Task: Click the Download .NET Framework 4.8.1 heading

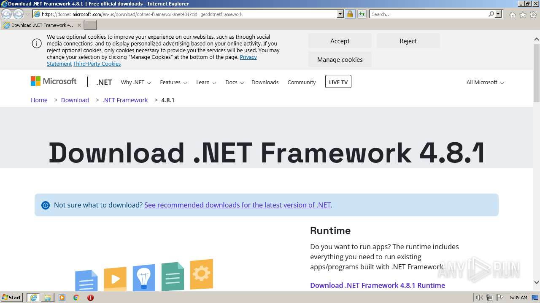Action: coord(266,152)
